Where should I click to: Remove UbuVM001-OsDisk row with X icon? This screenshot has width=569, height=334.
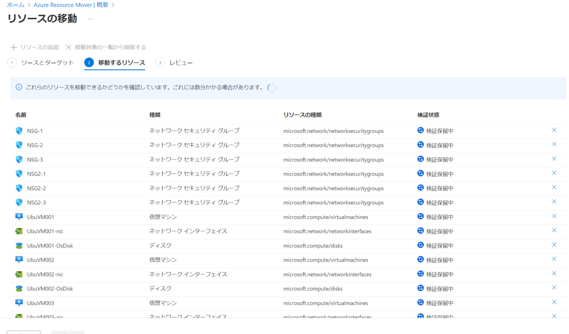554,245
